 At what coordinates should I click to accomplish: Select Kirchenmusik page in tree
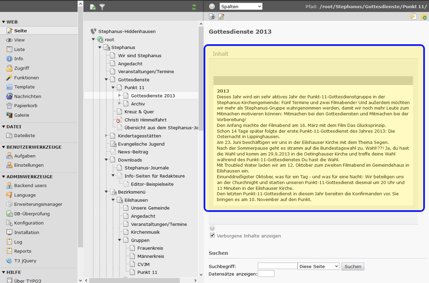[145, 232]
